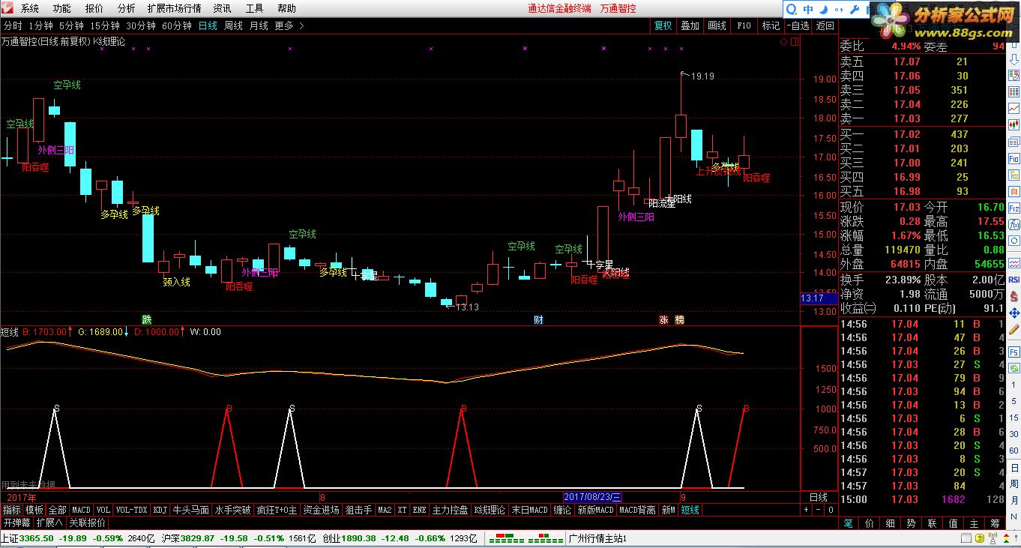
Task: Click the 标记 button
Action: 771,25
